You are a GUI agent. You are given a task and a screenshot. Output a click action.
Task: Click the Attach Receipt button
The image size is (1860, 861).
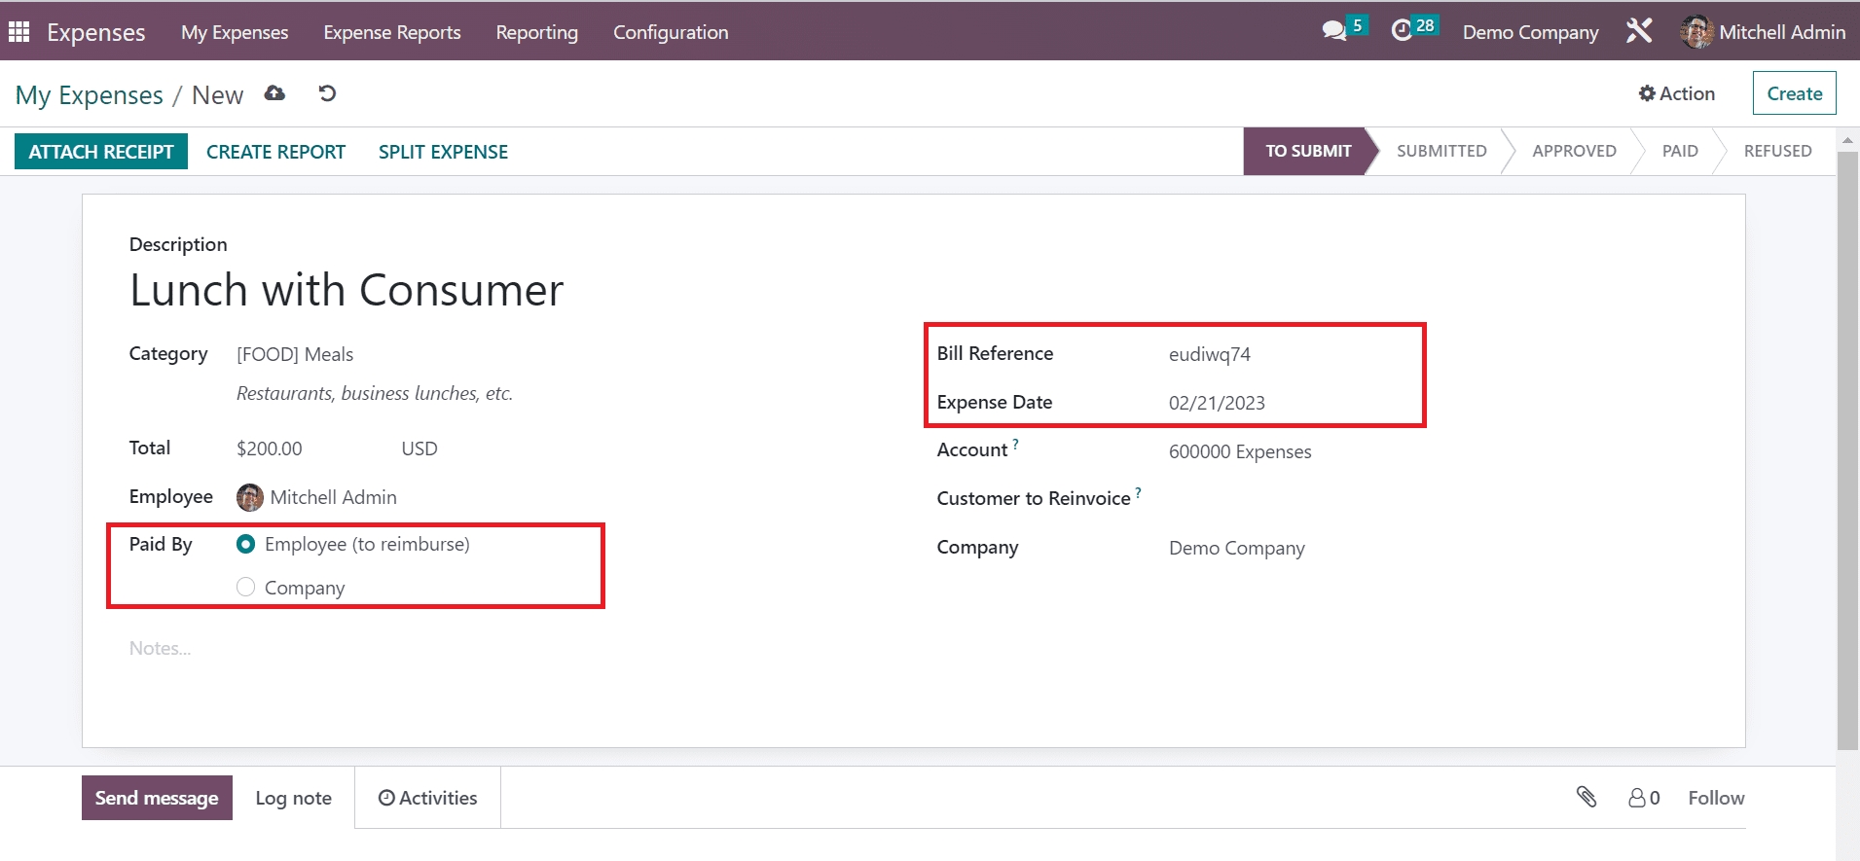coord(101,152)
